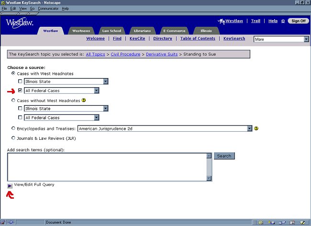Open the Help link in Westlaw header
This screenshot has height=226, width=311.
273,21
